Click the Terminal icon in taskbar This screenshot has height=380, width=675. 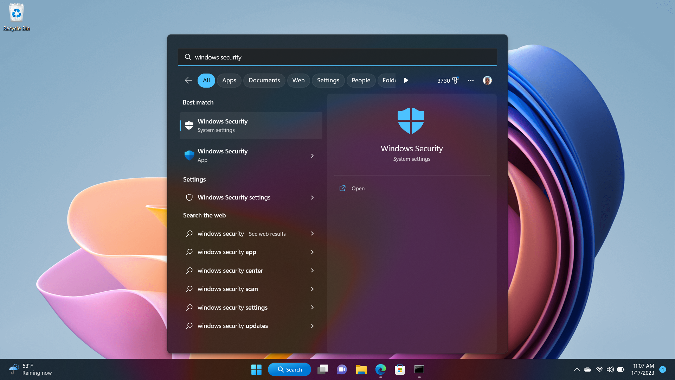coord(419,369)
